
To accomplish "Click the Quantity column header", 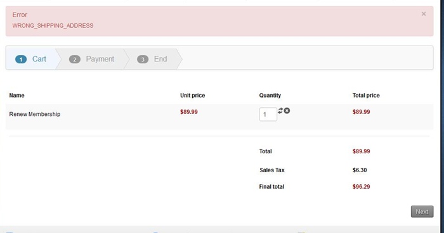I will coord(270,96).
